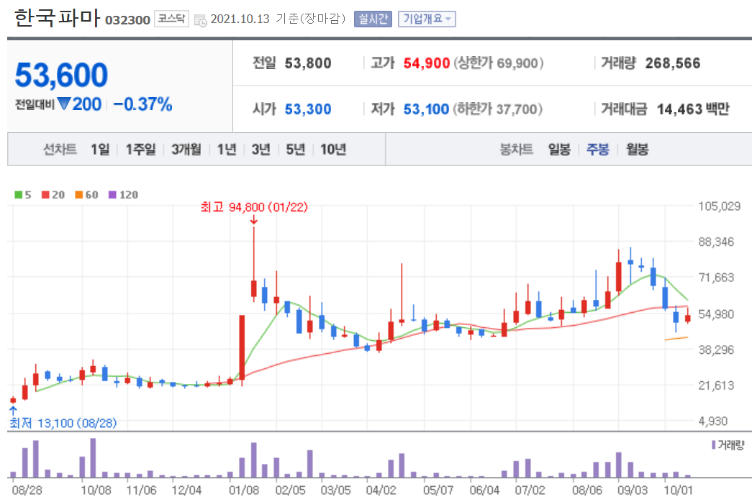
Task: Click the stock name 한국파마
Action: (x=57, y=18)
